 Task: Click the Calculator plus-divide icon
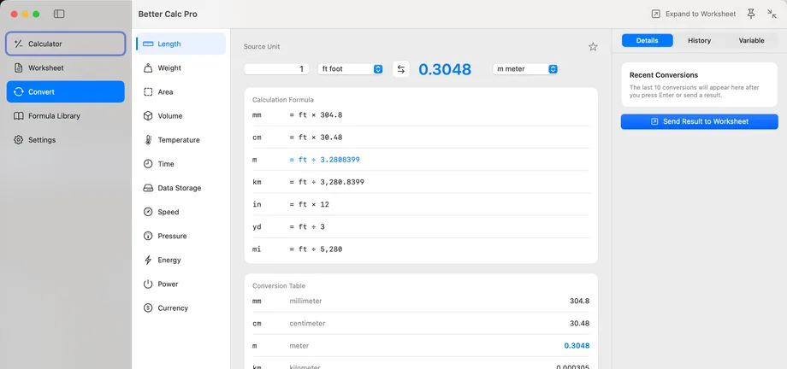click(19, 44)
